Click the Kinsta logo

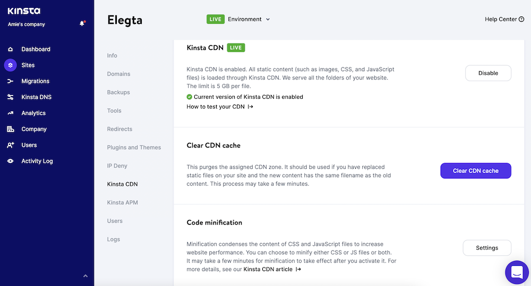coord(24,11)
